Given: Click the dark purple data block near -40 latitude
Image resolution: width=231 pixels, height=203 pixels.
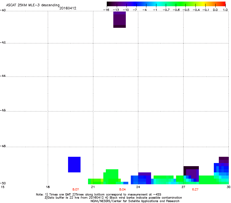Looking at the screenshot, I should (120, 20).
